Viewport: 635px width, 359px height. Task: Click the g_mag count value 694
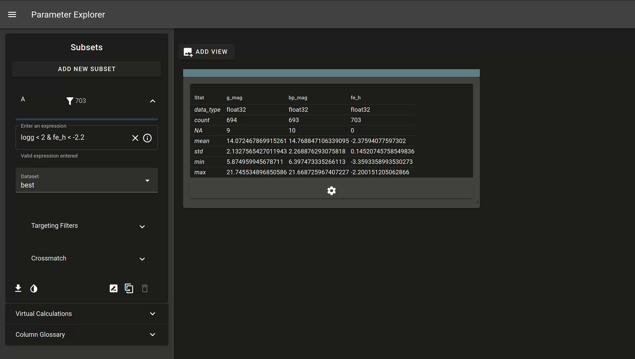232,120
